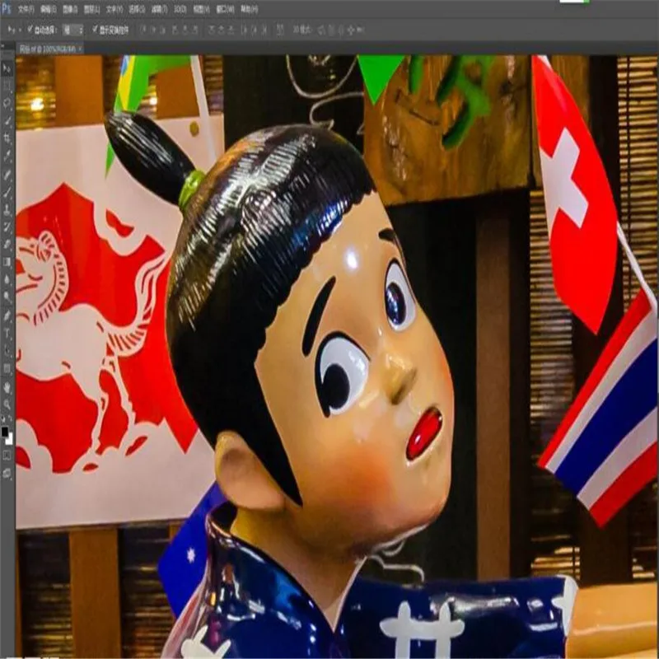Select the Blur tool
Viewport: 659px width, 659px height.
7,279
